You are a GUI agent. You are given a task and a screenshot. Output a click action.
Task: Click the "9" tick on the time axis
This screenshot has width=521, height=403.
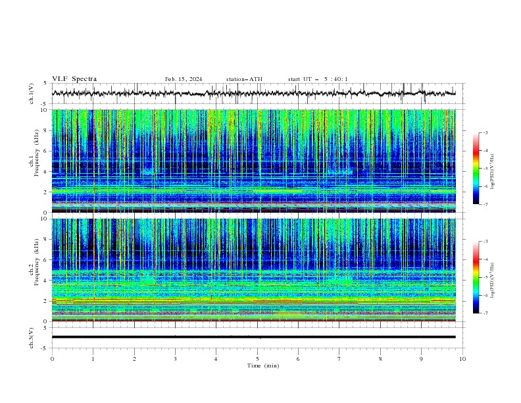tap(421, 359)
